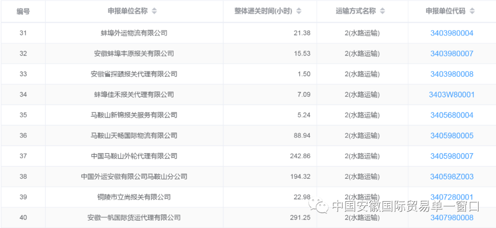Open code link 3405980005

(452, 136)
